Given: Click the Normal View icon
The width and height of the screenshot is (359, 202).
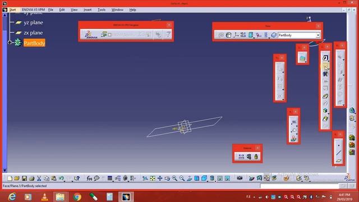Looking at the screenshot, I should click(190, 178).
